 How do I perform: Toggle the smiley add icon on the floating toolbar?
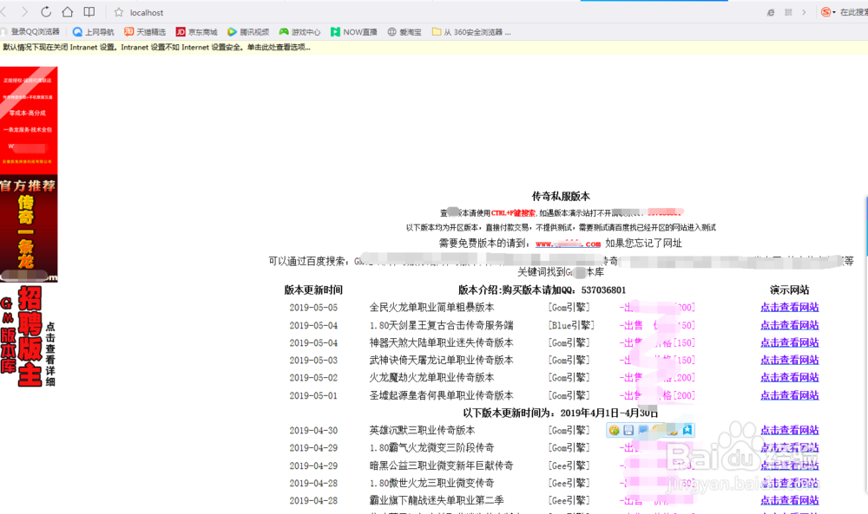pos(613,430)
